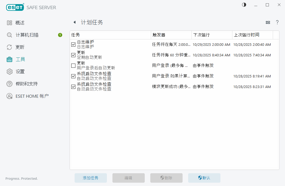This screenshot has width=285, height=186.
Task: Uncheck the 日志维护 task checkbox
Action: [x=73, y=44]
